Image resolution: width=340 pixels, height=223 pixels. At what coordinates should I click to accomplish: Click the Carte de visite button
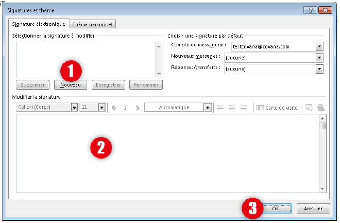click(277, 108)
